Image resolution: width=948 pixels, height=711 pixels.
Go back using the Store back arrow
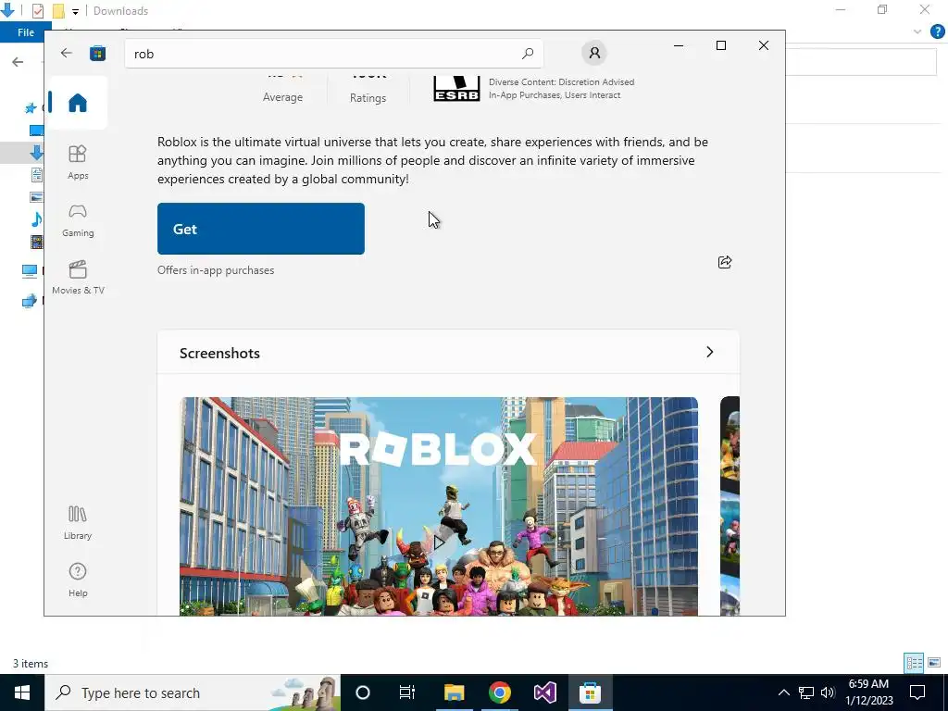coord(67,53)
